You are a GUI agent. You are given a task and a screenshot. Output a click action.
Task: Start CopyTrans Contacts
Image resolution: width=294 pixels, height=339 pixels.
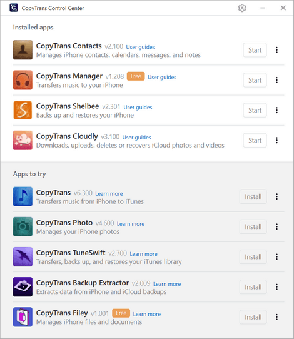click(x=255, y=50)
